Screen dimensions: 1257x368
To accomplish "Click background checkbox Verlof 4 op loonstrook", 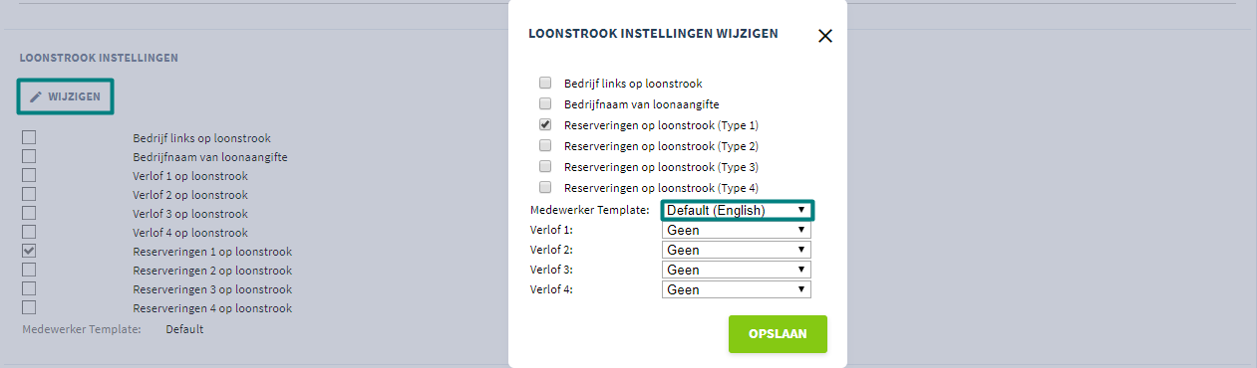I will (x=29, y=232).
